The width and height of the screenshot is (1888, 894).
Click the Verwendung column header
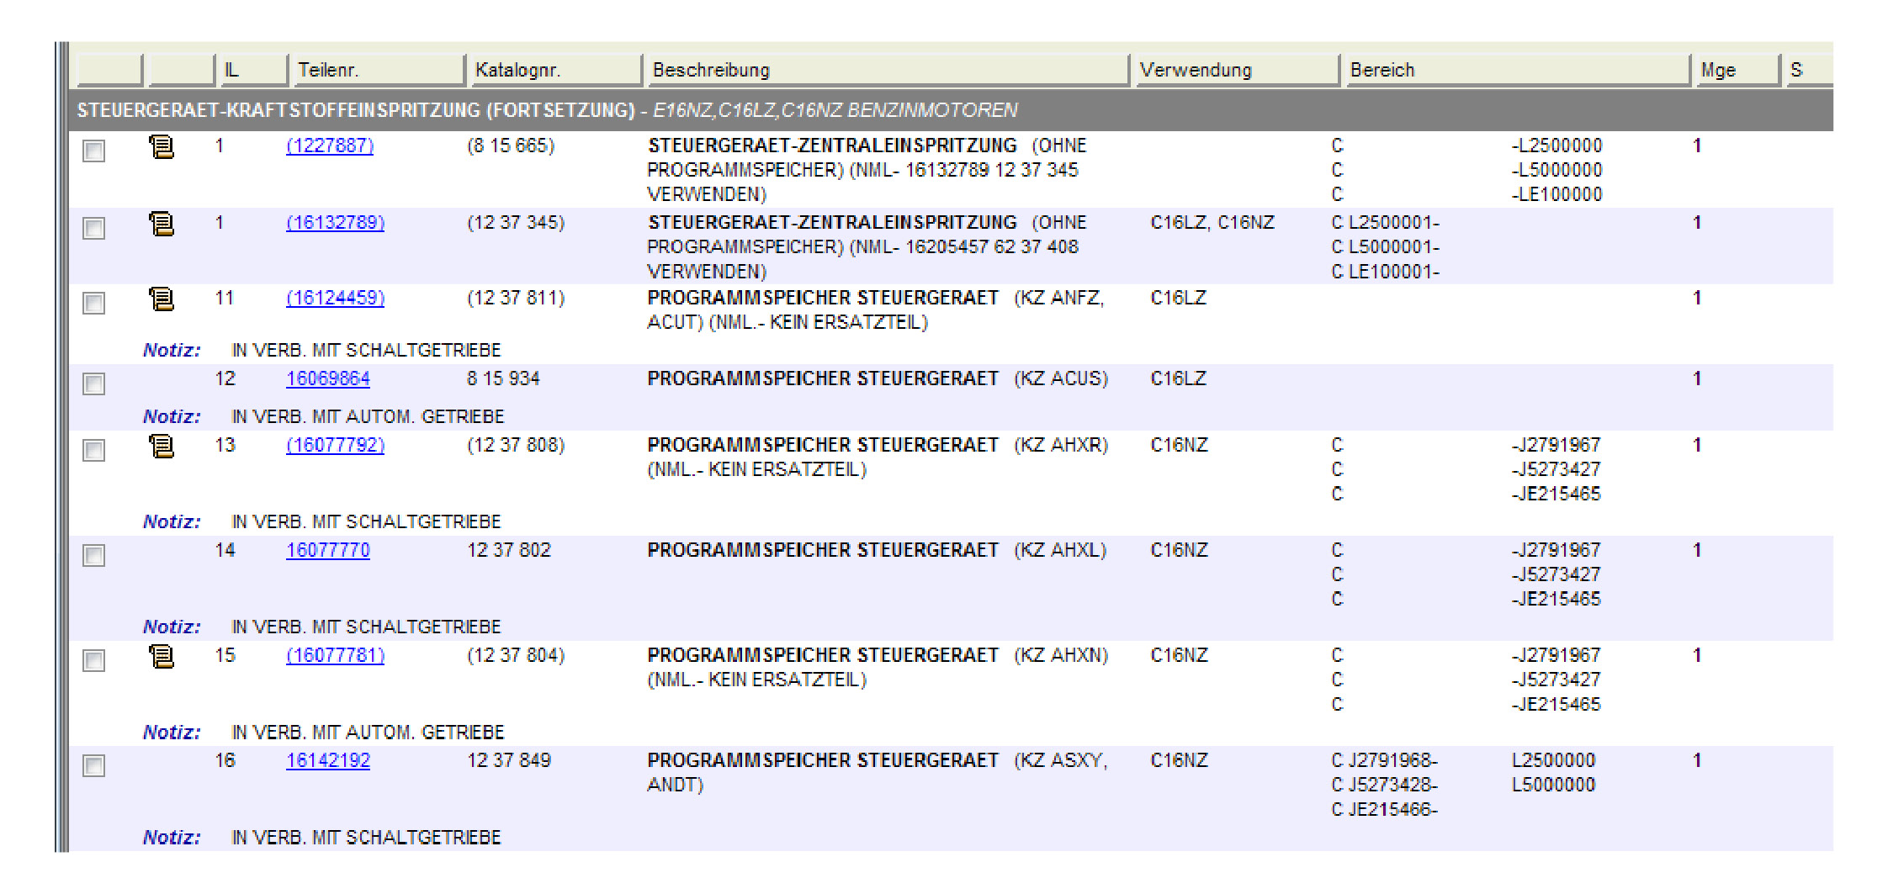(1235, 70)
